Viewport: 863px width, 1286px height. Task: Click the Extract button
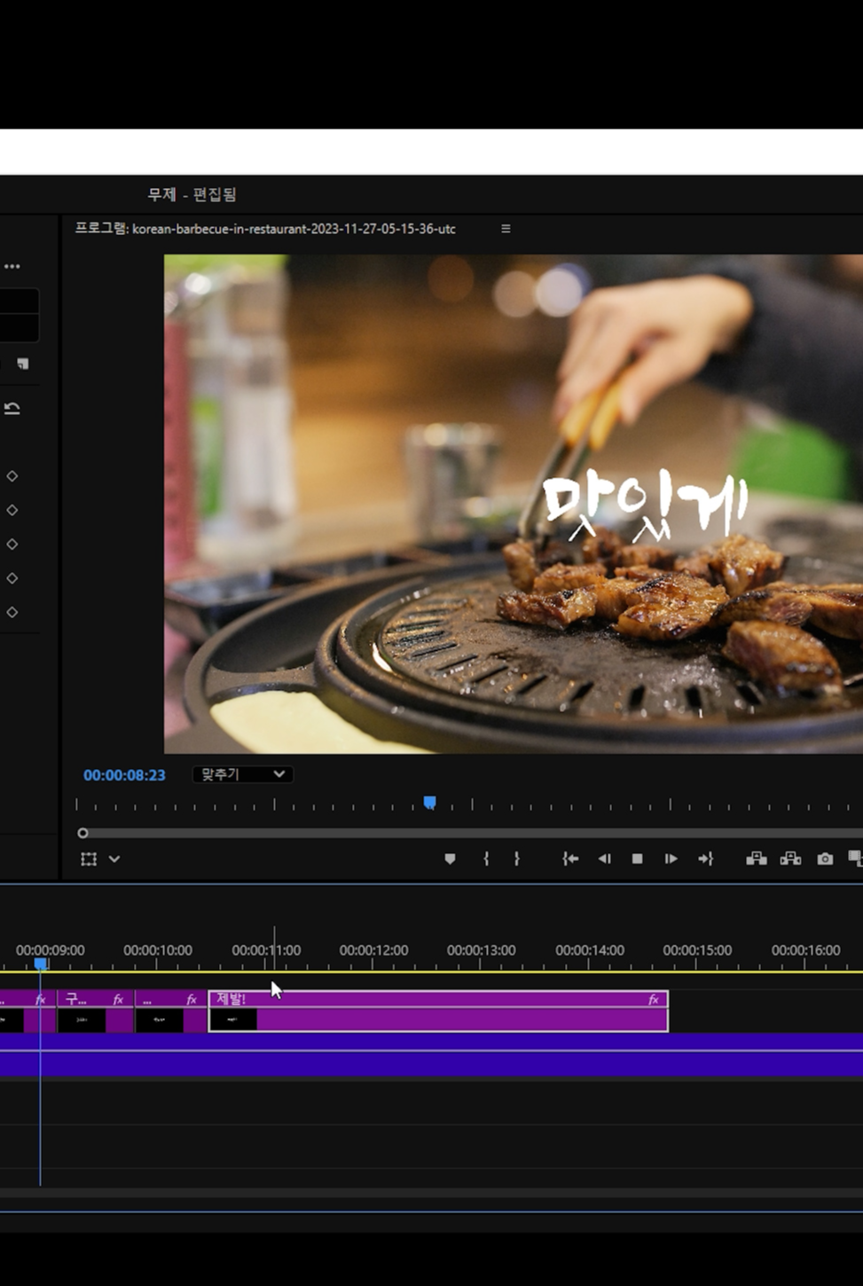tap(790, 859)
